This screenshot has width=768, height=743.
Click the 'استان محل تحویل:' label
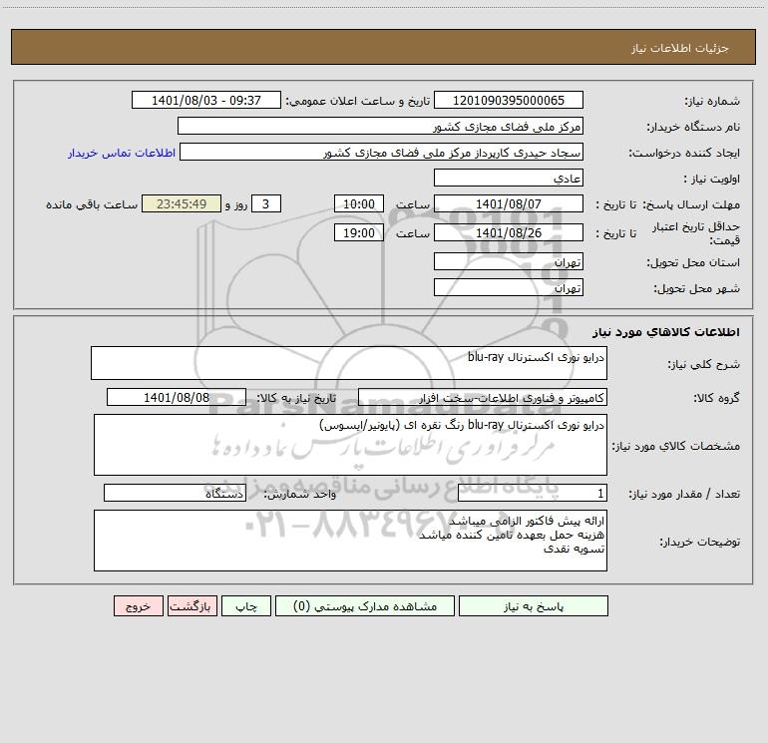pos(693,263)
